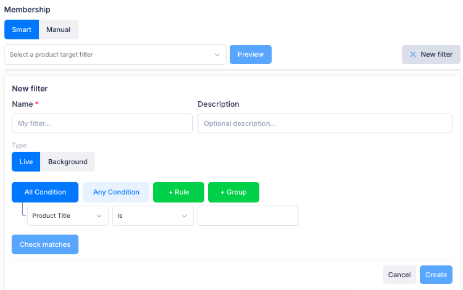Add a new group with + Group
The image size is (463, 290).
(x=234, y=192)
